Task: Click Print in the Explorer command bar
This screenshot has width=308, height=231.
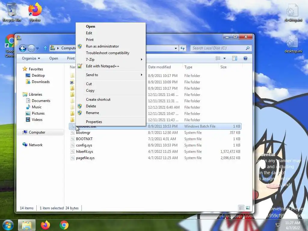Action: 71,58
